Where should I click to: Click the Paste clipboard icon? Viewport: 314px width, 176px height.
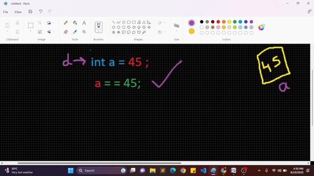coord(7,25)
